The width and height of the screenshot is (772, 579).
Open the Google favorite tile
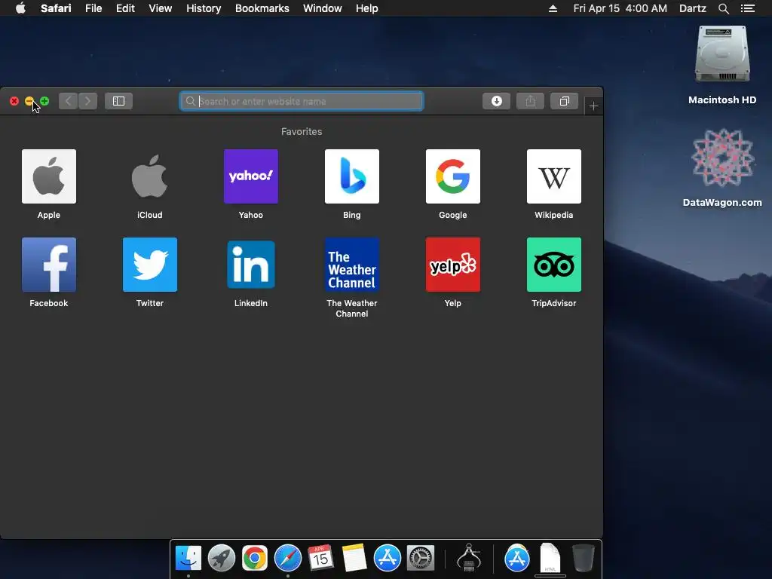coord(452,176)
